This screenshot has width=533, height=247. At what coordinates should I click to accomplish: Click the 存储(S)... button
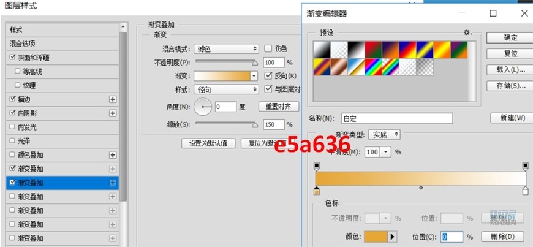(510, 86)
